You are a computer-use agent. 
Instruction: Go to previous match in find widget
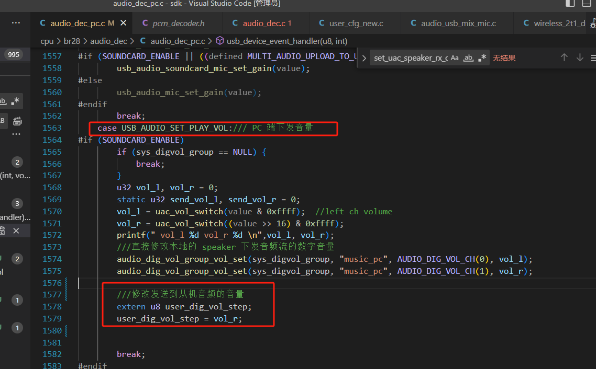[x=564, y=57]
